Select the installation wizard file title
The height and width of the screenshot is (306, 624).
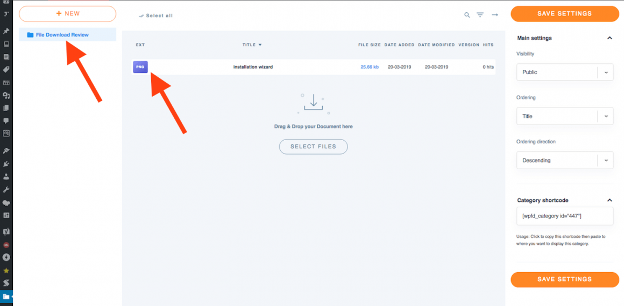pyautogui.click(x=253, y=67)
